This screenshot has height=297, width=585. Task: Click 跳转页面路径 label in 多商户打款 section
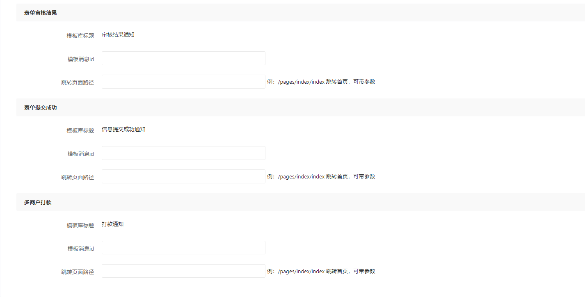click(78, 272)
